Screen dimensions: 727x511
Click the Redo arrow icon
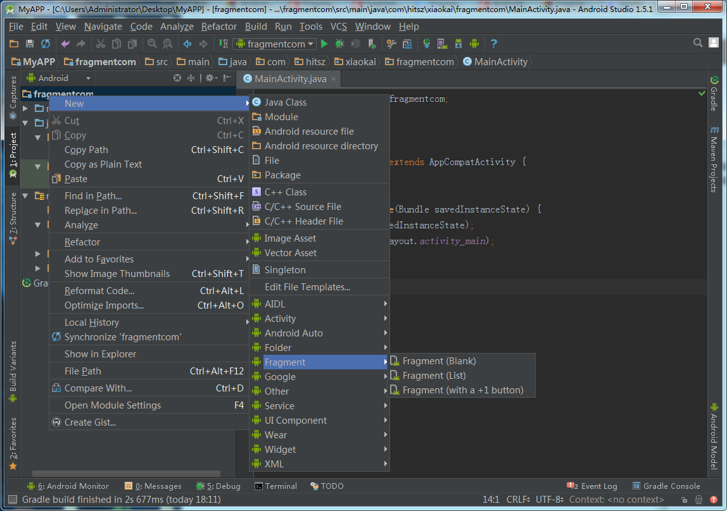[80, 44]
